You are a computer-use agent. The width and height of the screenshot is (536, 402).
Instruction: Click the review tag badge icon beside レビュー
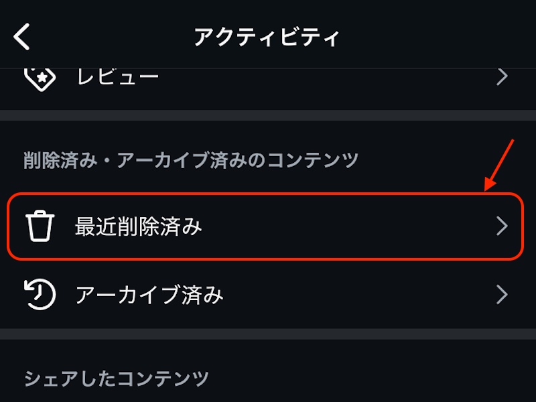tap(42, 76)
